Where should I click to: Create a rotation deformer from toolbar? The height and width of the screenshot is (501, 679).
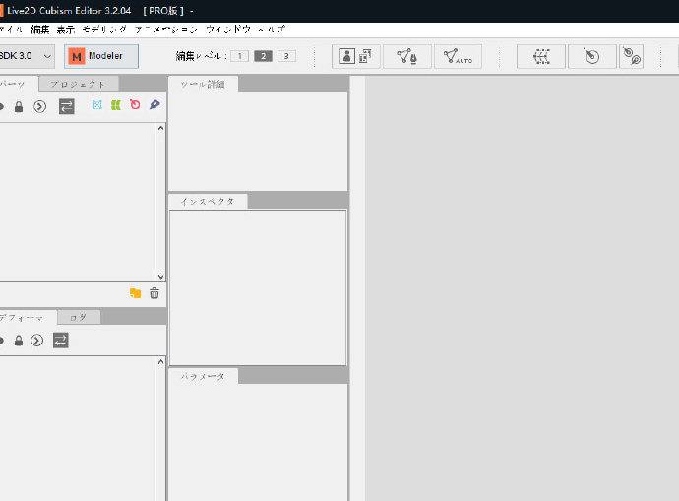tap(591, 56)
